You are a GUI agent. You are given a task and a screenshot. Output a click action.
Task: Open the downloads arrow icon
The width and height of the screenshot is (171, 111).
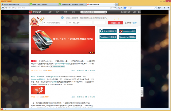pos(164,8)
